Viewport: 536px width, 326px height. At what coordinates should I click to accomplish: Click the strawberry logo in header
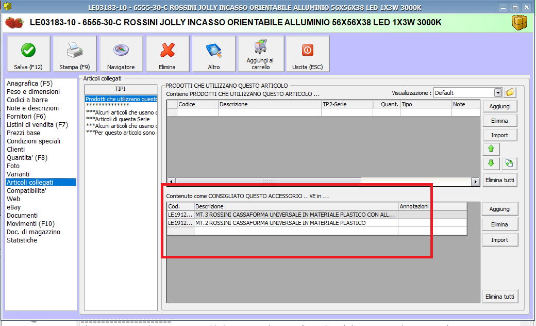click(14, 23)
